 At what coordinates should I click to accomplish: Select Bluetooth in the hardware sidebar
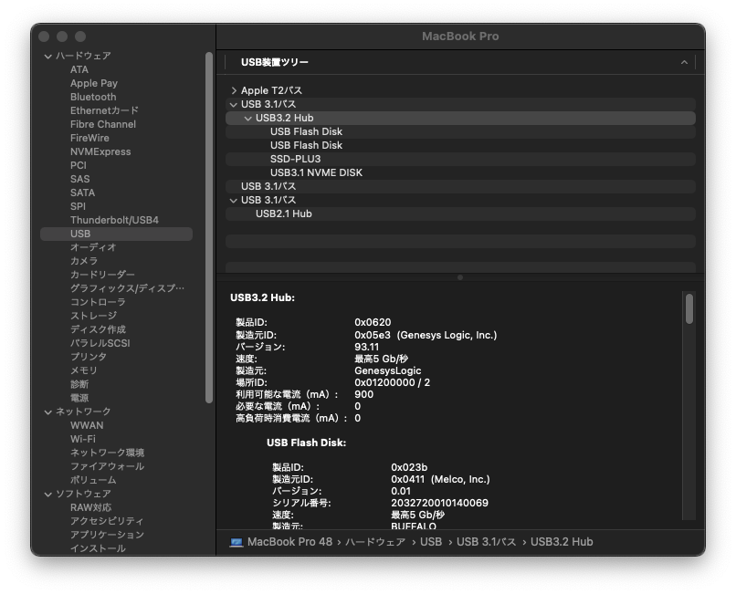tap(91, 97)
